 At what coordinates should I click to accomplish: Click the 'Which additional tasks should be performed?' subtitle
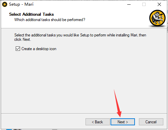pyautogui.click(x=50, y=20)
